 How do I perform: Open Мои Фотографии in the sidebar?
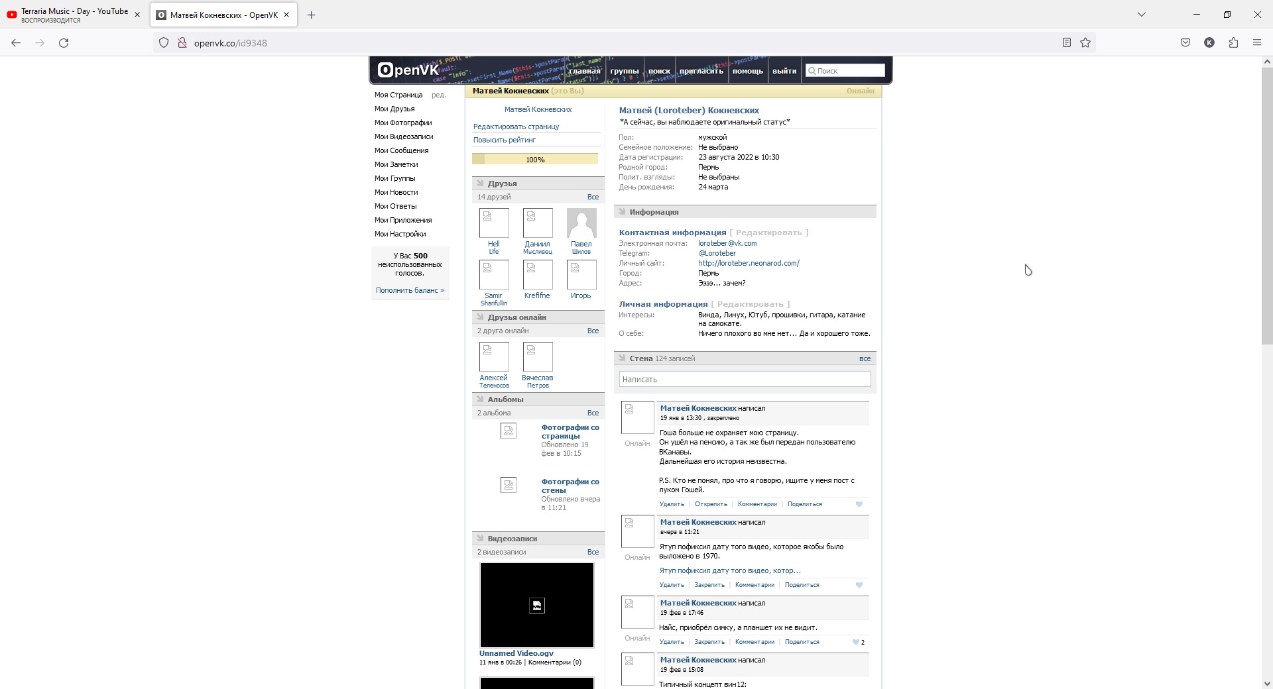coord(403,123)
